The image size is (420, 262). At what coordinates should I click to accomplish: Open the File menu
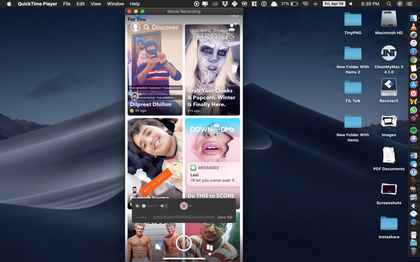[67, 4]
